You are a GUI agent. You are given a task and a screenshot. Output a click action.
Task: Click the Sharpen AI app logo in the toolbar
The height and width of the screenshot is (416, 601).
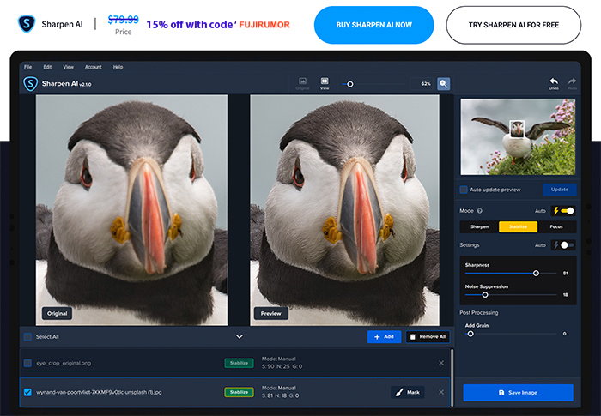click(30, 83)
